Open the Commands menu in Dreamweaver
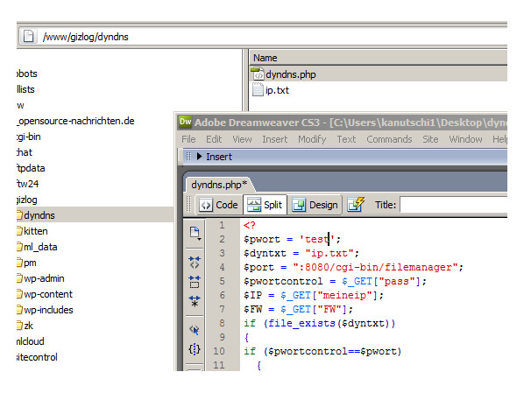The width and height of the screenshot is (524, 393). coord(389,139)
